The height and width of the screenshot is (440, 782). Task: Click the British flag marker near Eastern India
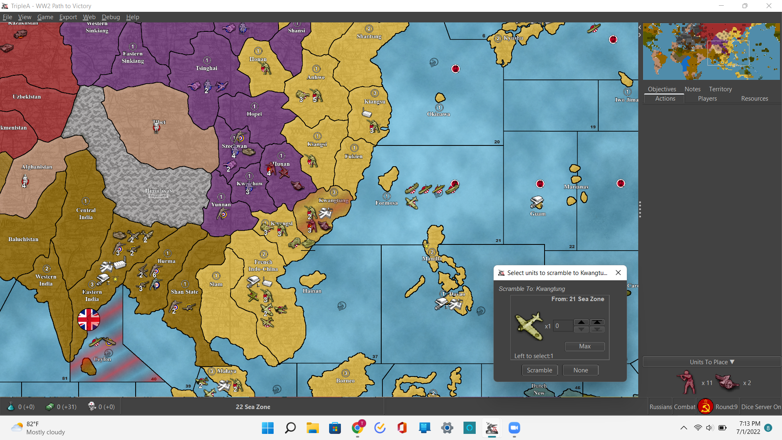(89, 319)
